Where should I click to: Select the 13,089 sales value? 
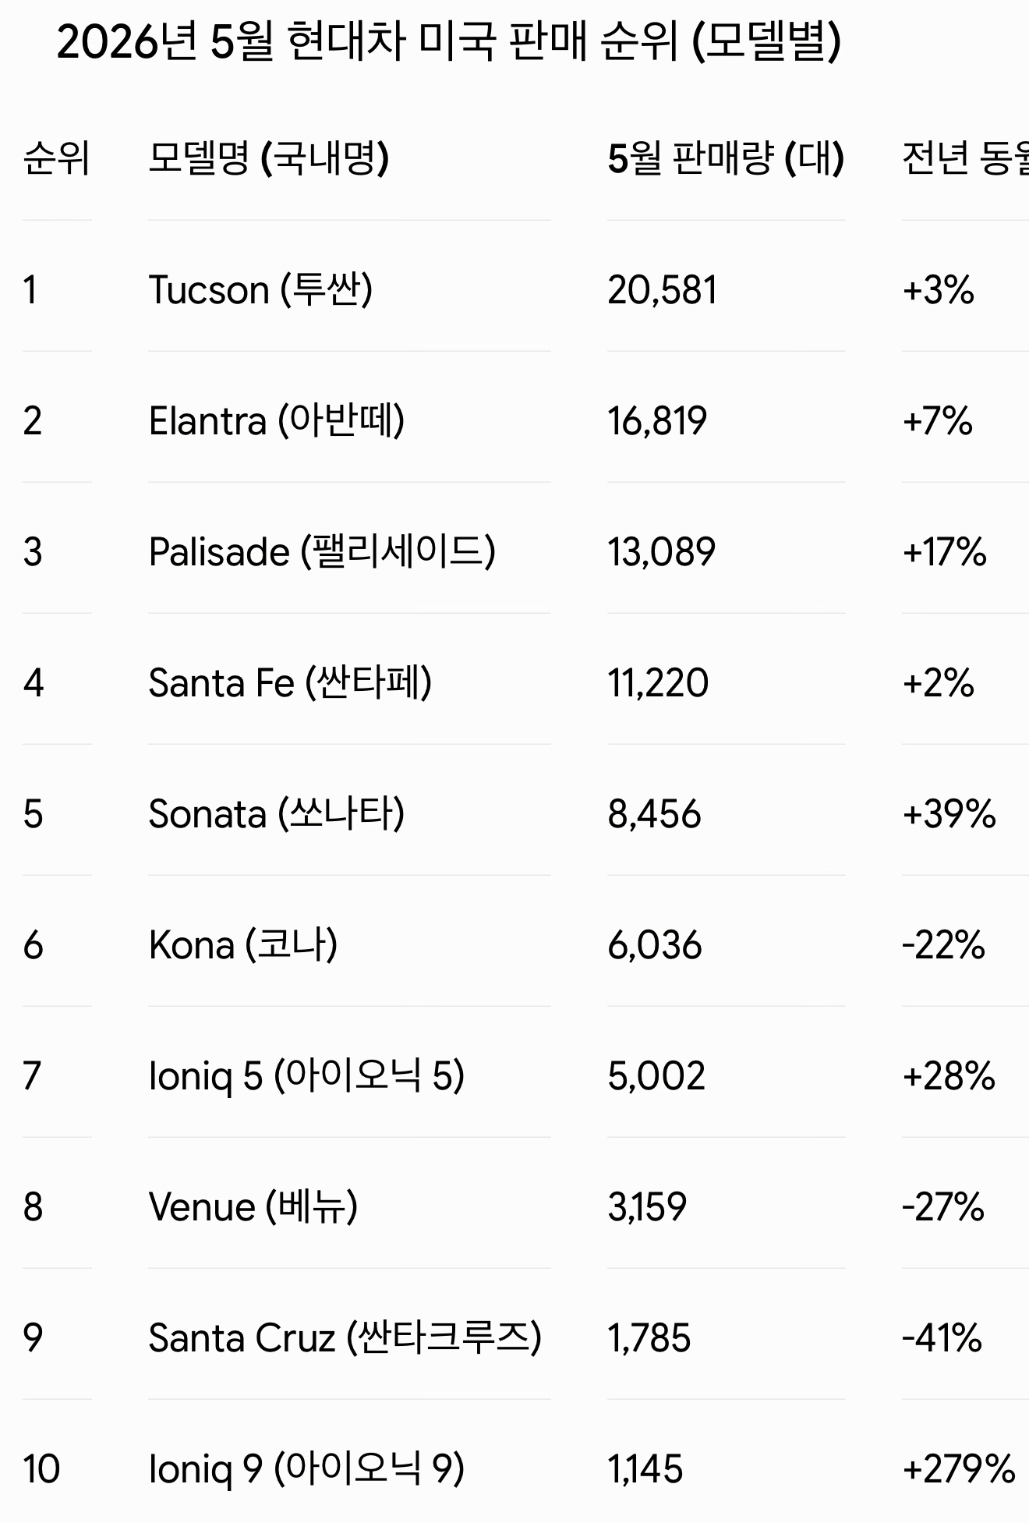(x=661, y=552)
